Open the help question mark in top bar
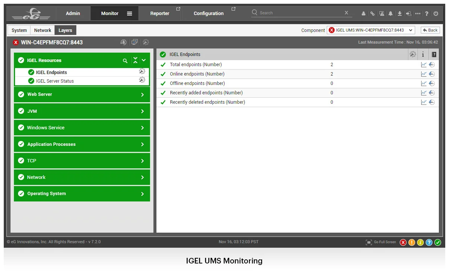This screenshot has height=274, width=449. click(427, 14)
